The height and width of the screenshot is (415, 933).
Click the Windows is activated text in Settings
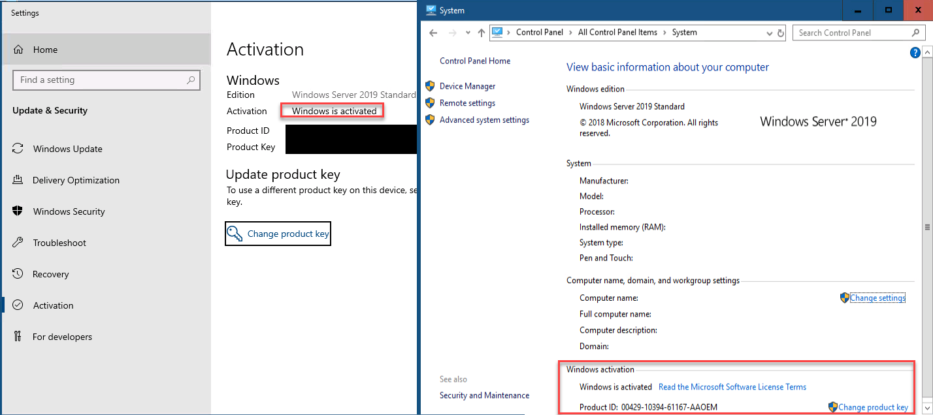[x=334, y=111]
